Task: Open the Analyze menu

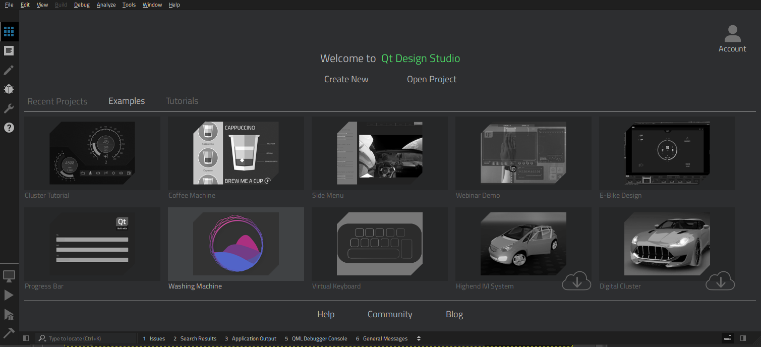Action: (x=106, y=5)
